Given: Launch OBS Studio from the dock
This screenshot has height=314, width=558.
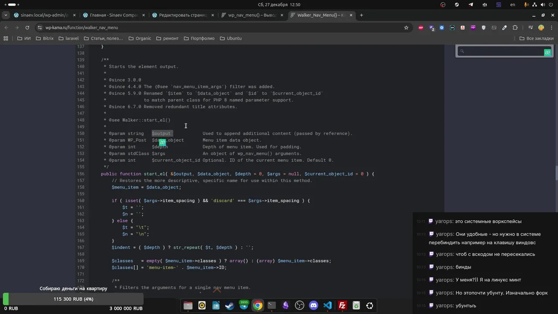Looking at the screenshot, I should tap(299, 306).
